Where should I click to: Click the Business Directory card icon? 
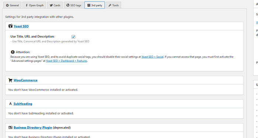[10, 127]
